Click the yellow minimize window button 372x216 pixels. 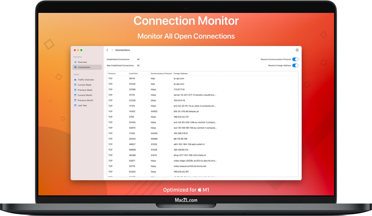[x=78, y=50]
